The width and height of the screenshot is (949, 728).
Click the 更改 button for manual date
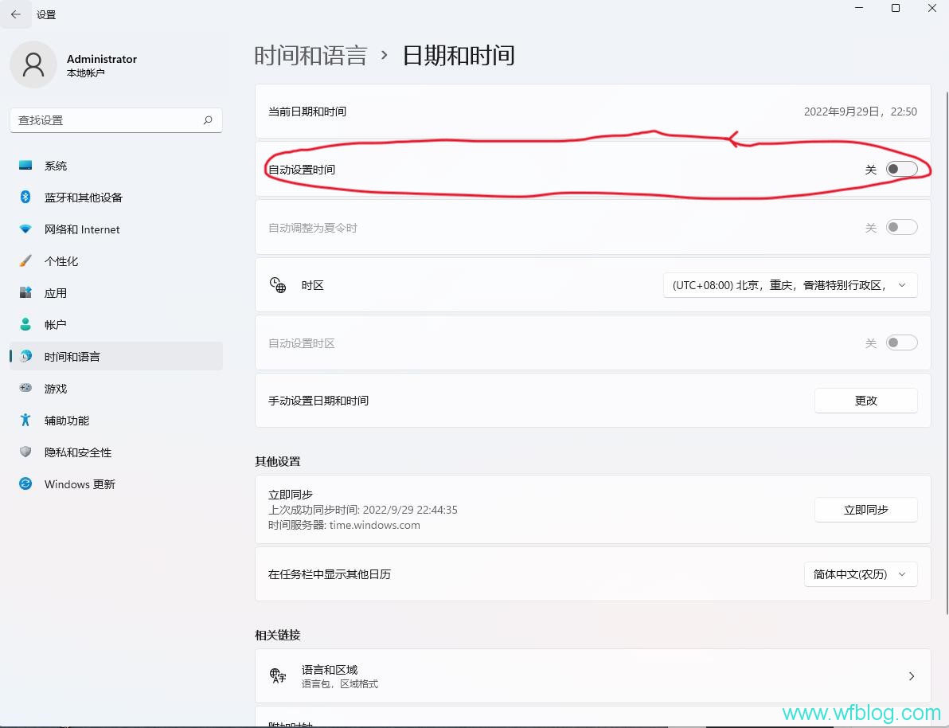point(865,401)
